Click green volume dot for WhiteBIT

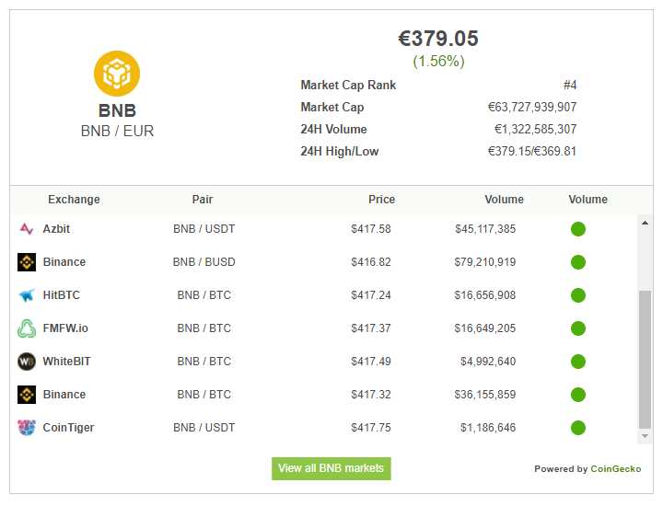578,362
